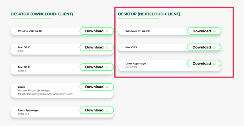
Task: Click the arrow icon for Nextcloud Mac OS X
Action: click(214, 47)
